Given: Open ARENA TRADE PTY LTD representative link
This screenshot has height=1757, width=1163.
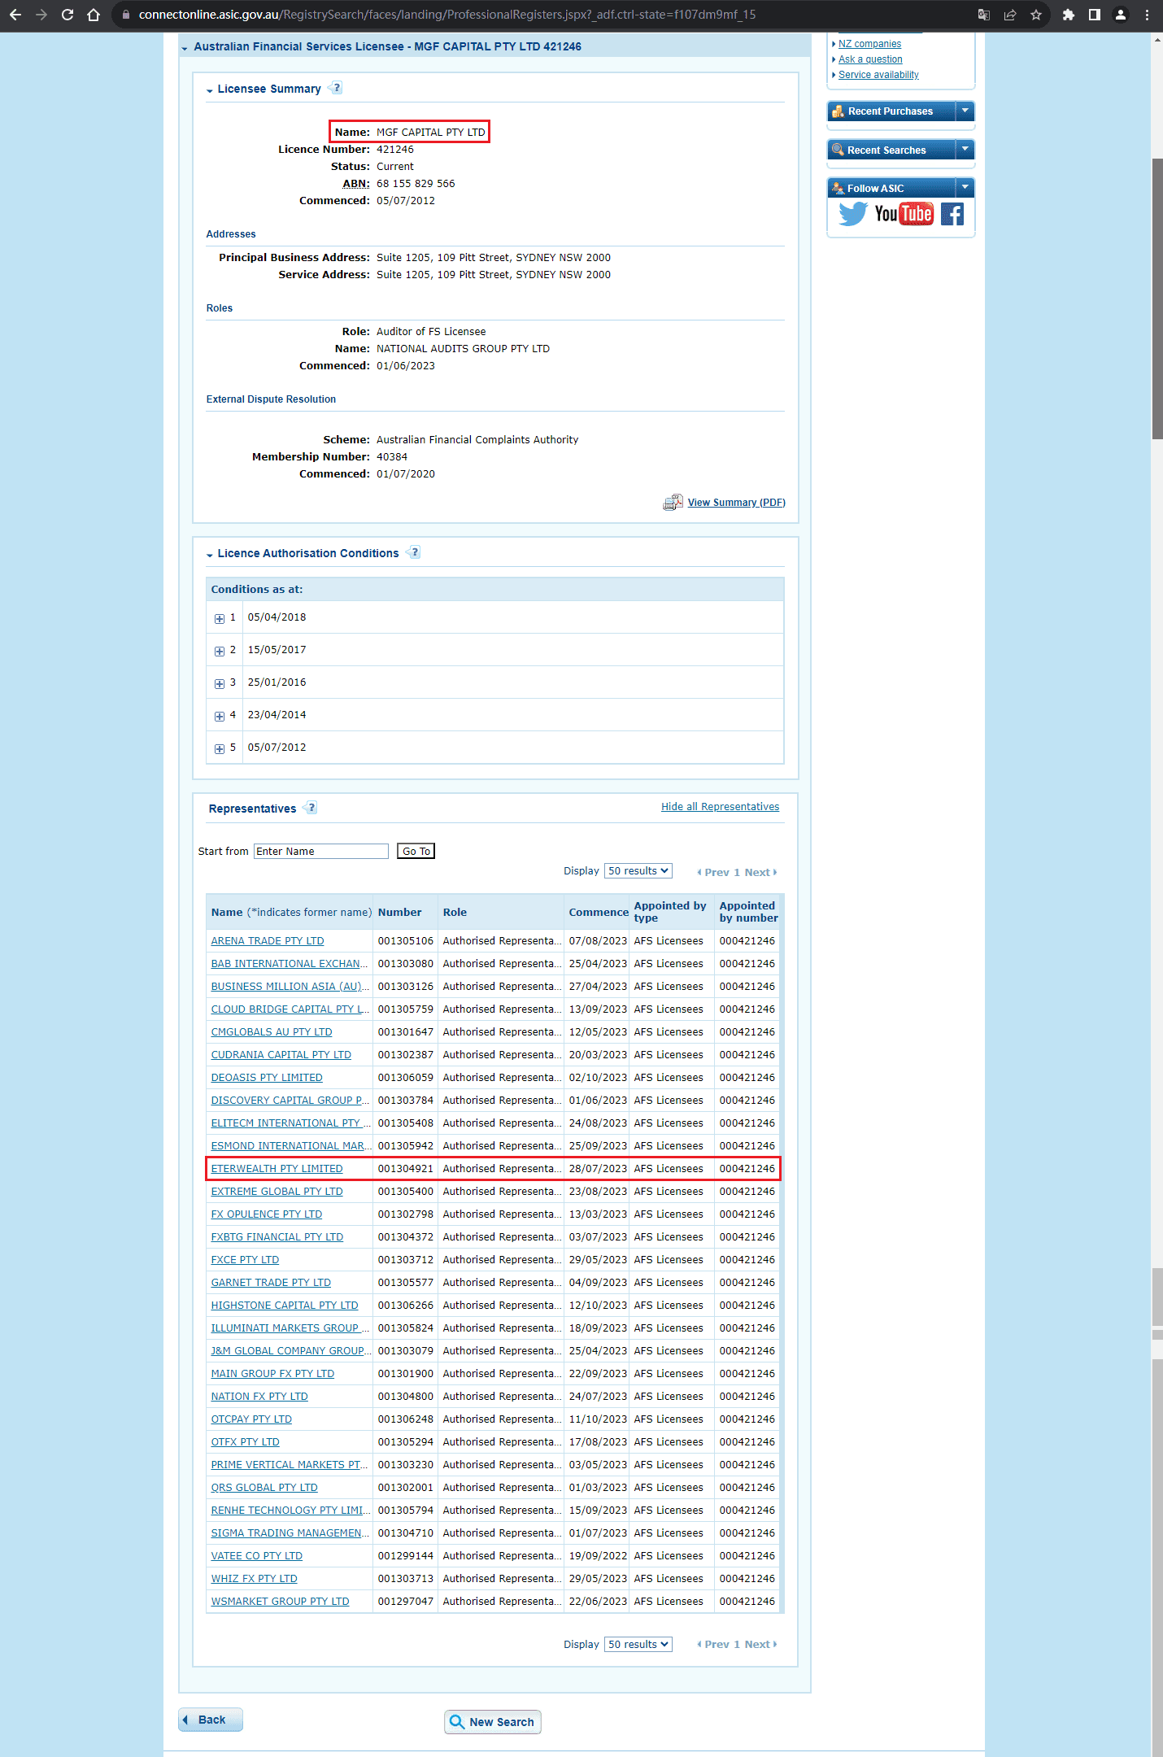Looking at the screenshot, I should point(268,941).
